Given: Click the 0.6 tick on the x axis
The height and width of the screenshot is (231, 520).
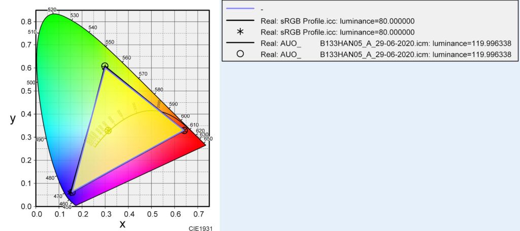Looking at the screenshot, I should click(175, 214).
